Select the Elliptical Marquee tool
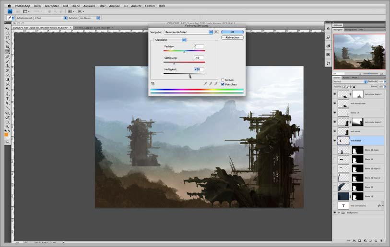Screen dimensions: 390x247 7,33
